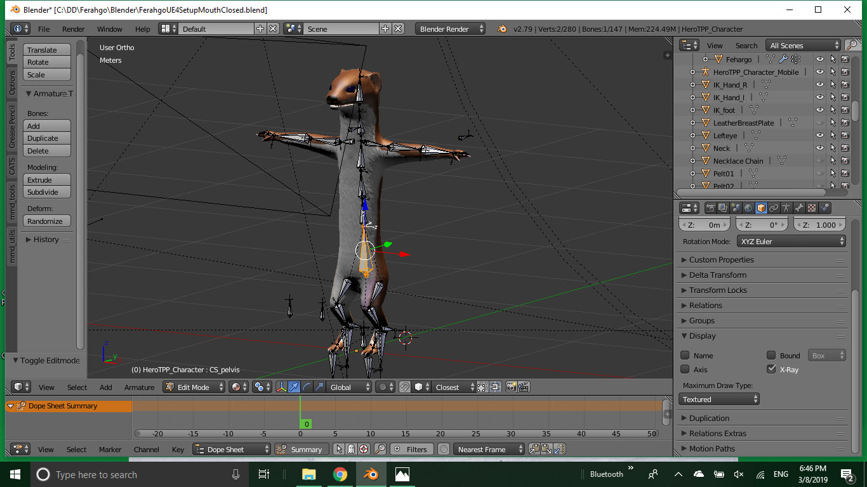Select the rotate manipulator arc icon
This screenshot has width=867, height=487.
[x=307, y=387]
